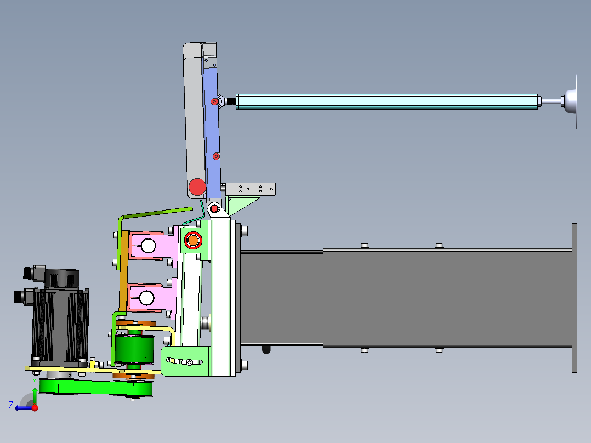Select the big red circle on gray arm
This screenshot has height=443, width=591.
(x=197, y=186)
